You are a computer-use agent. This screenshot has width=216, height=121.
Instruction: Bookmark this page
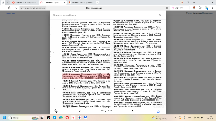click(x=167, y=8)
